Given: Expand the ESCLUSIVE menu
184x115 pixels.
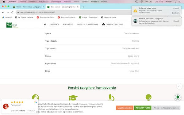Looking at the screenshot, I should tap(68, 25).
